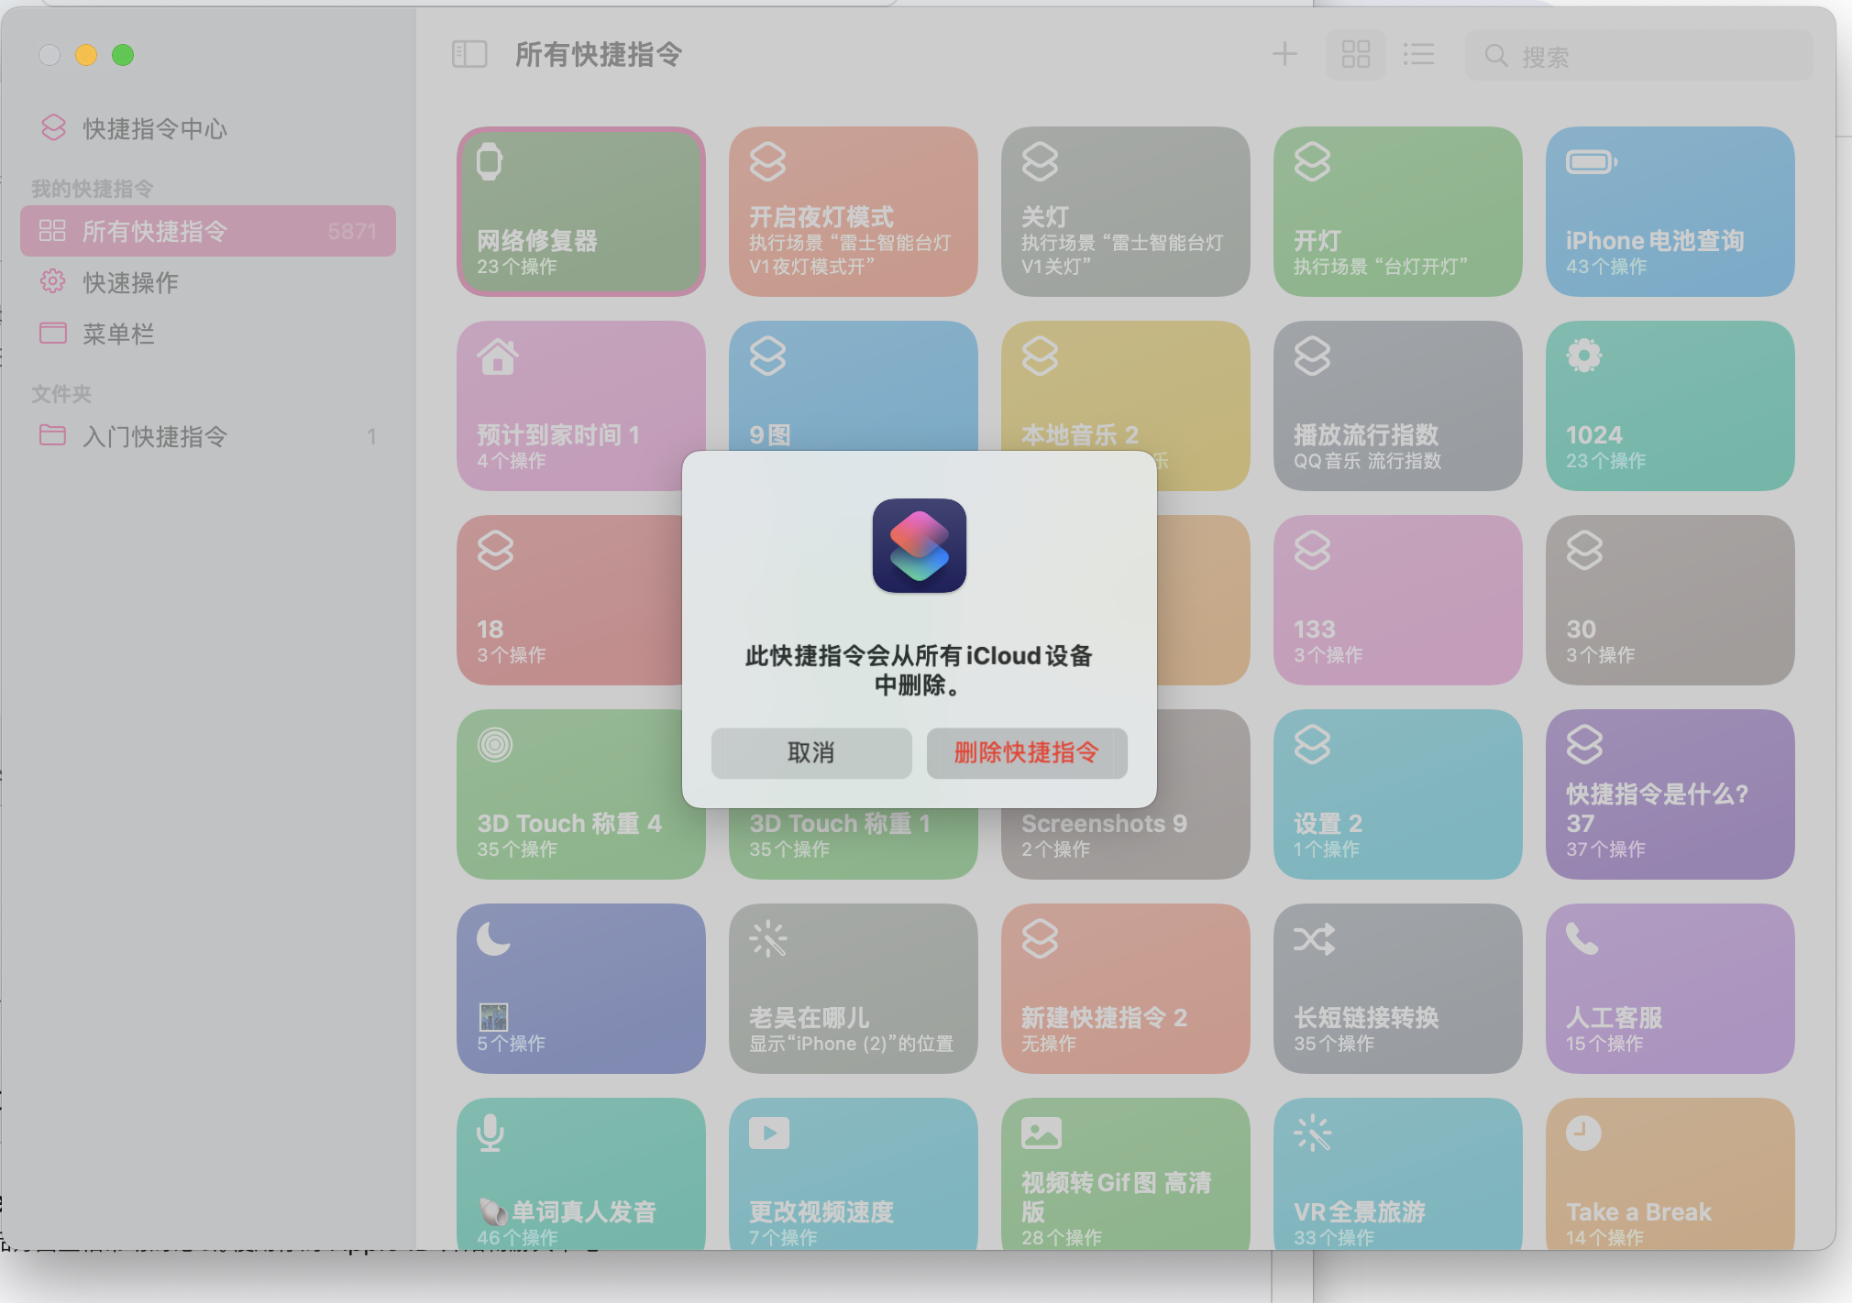Click 取消 in the delete dialog

[810, 753]
